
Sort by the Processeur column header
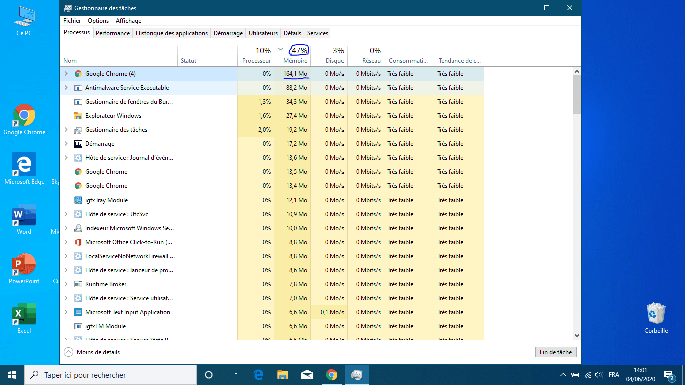tap(256, 55)
